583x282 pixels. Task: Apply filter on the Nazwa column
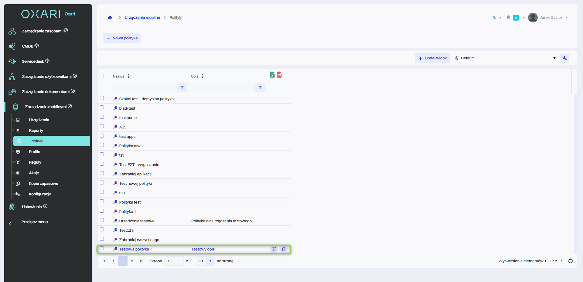pos(182,88)
